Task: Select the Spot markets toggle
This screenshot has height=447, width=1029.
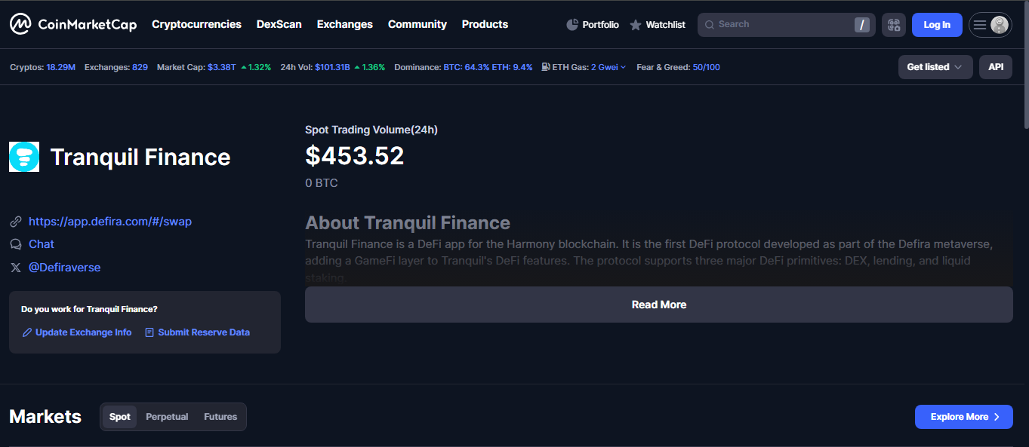Action: click(x=120, y=417)
